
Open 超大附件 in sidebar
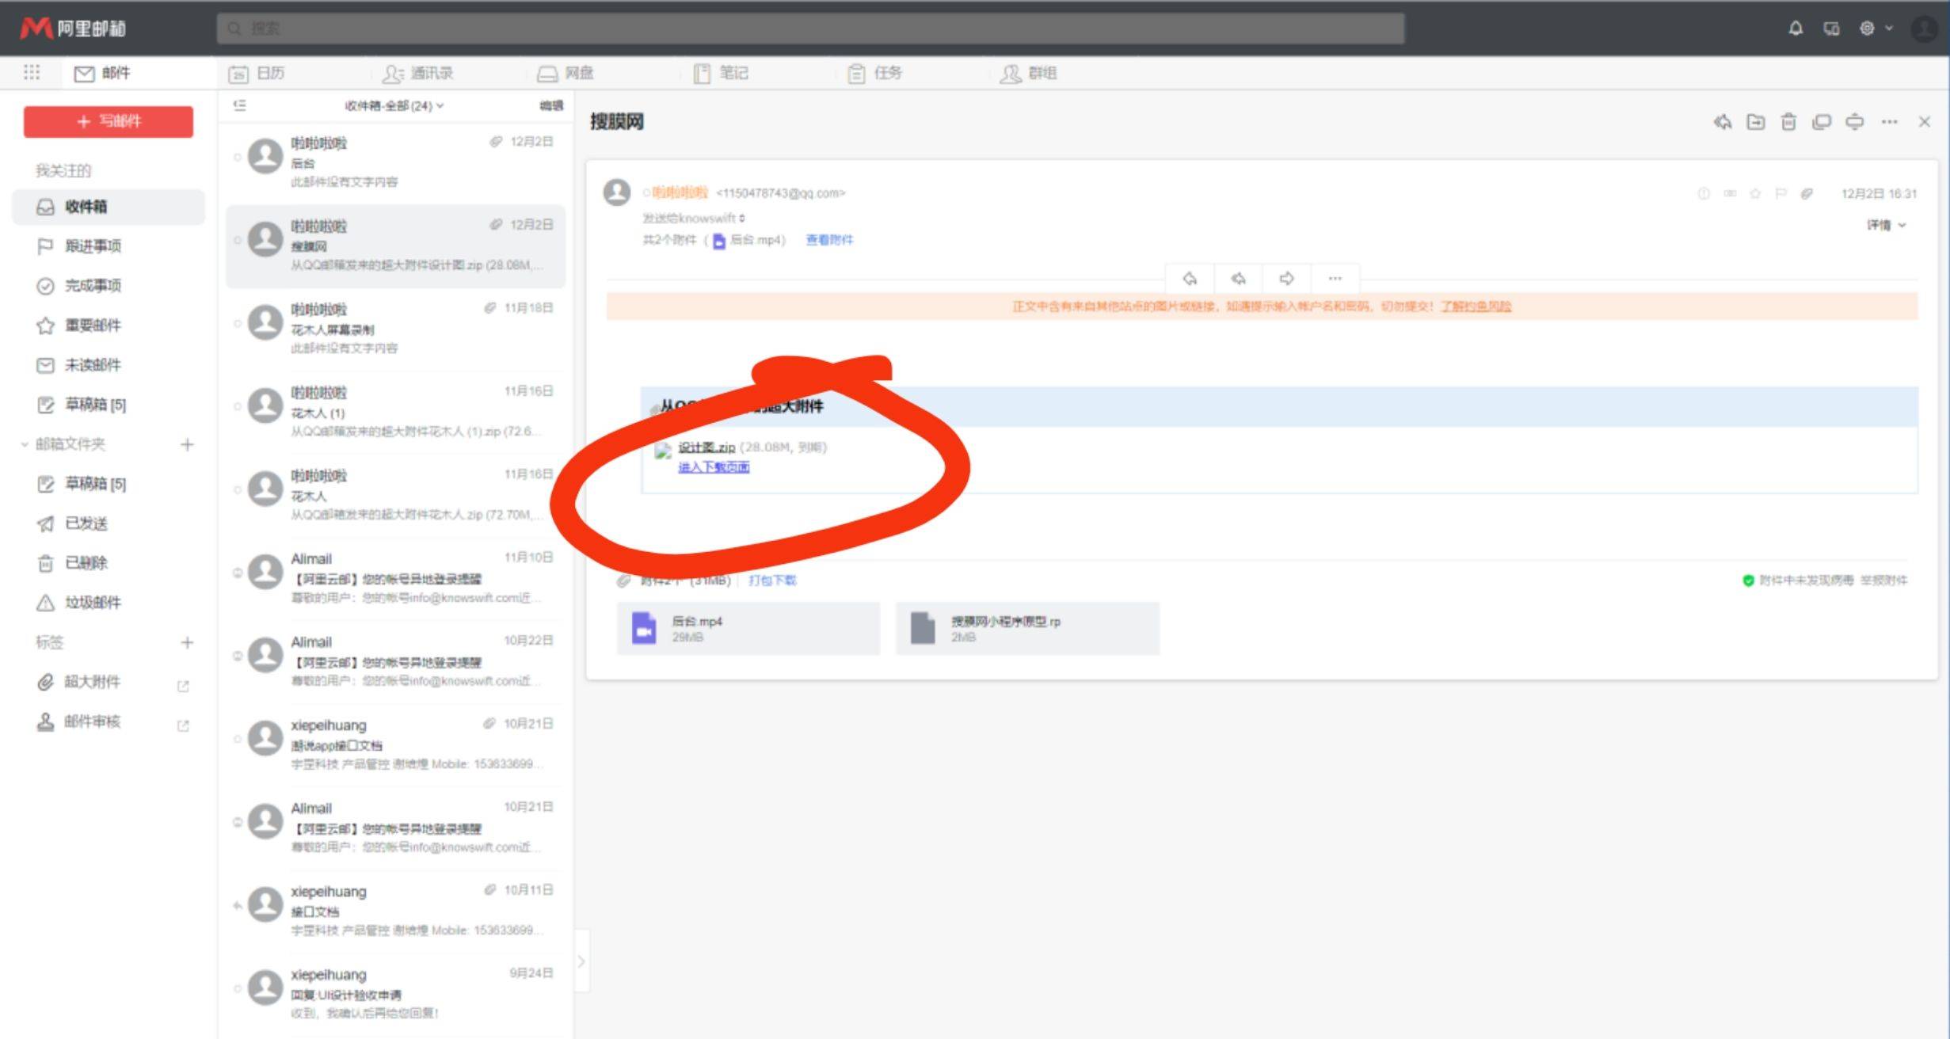tap(93, 682)
